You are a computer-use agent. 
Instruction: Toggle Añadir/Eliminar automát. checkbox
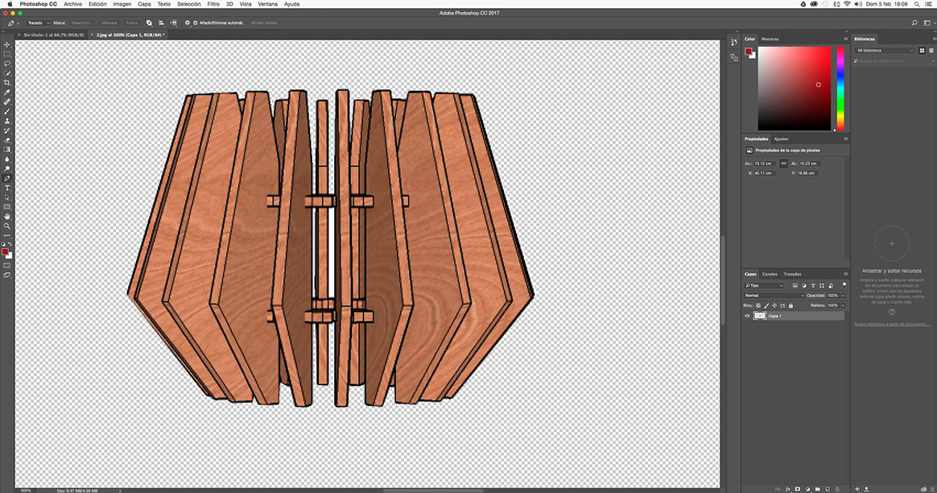[196, 23]
